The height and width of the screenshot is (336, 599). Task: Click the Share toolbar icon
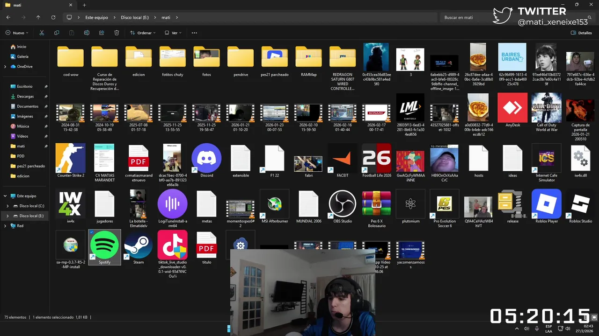102,33
